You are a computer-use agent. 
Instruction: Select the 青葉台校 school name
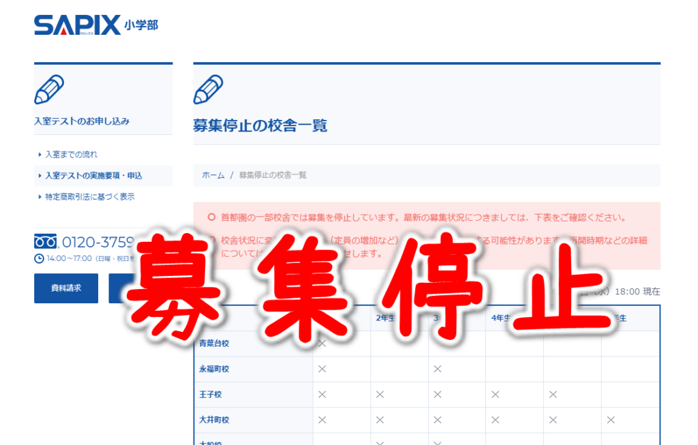(215, 343)
